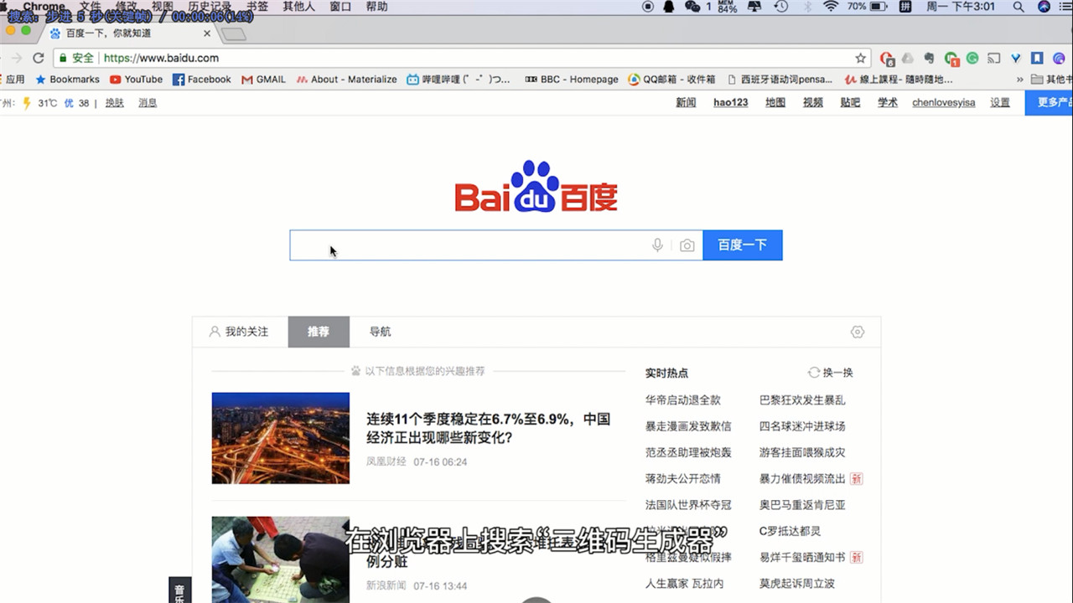
Task: Click the Evernote elephant extension icon
Action: click(929, 58)
